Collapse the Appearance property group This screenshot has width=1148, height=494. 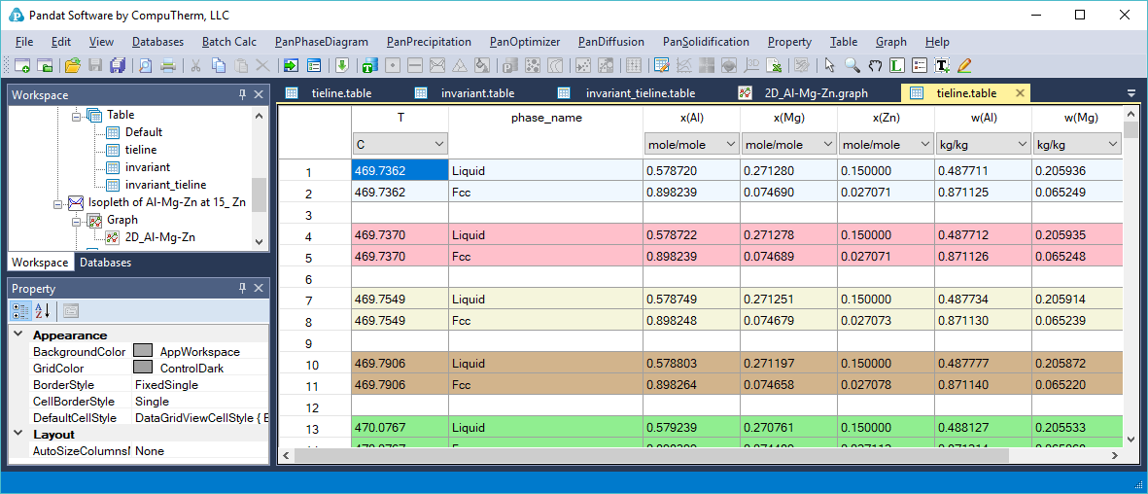(x=18, y=335)
